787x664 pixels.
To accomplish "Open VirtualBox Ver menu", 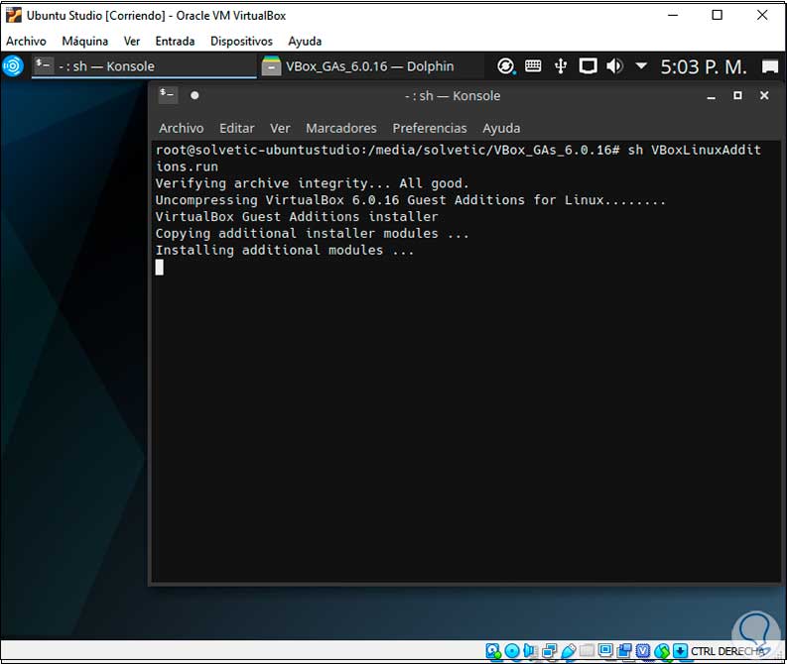I will pos(132,41).
